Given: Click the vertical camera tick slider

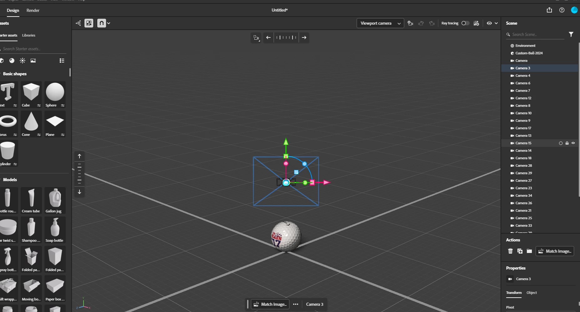Looking at the screenshot, I should coord(79,174).
